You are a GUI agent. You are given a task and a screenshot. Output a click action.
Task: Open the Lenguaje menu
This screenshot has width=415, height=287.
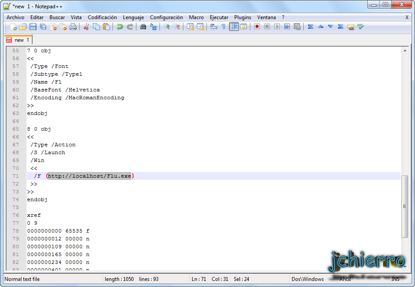point(133,17)
